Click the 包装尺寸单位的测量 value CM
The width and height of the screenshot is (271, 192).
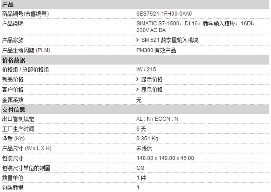point(140,168)
